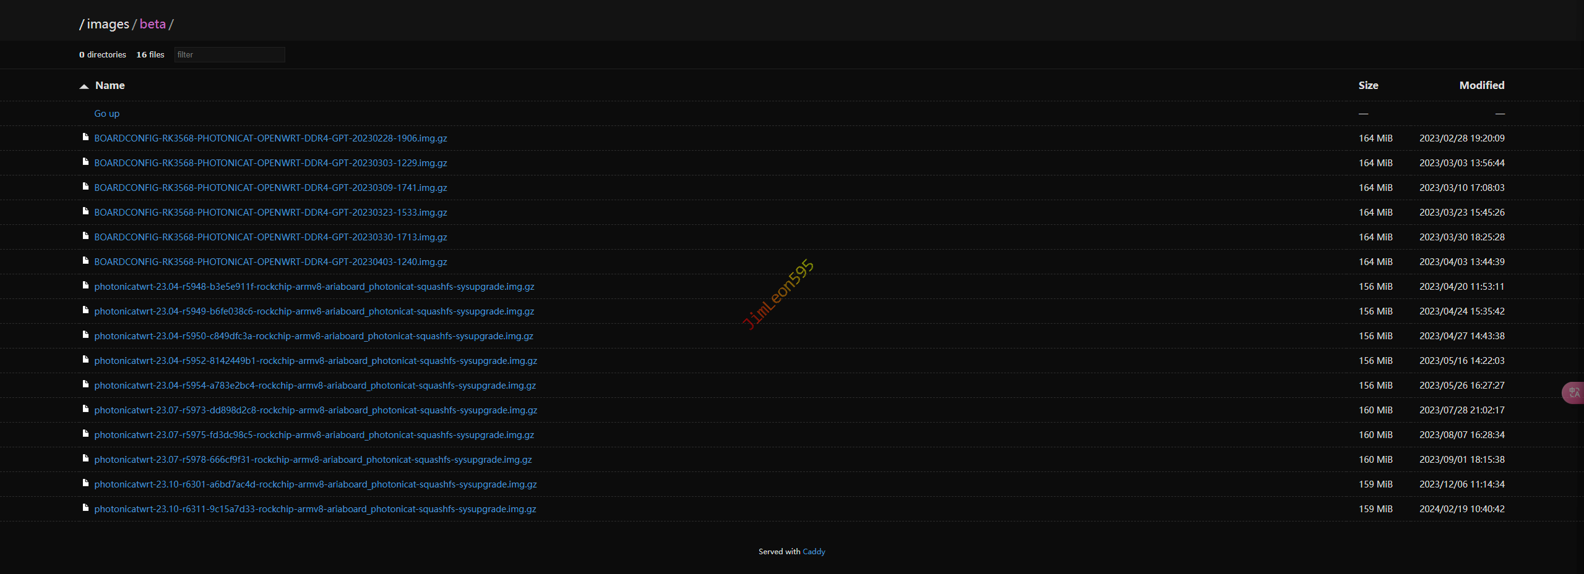Open the beta breadcrumb link
1584x574 pixels.
[152, 24]
